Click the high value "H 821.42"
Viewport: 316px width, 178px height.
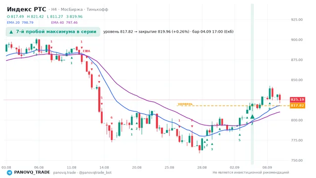35,16
